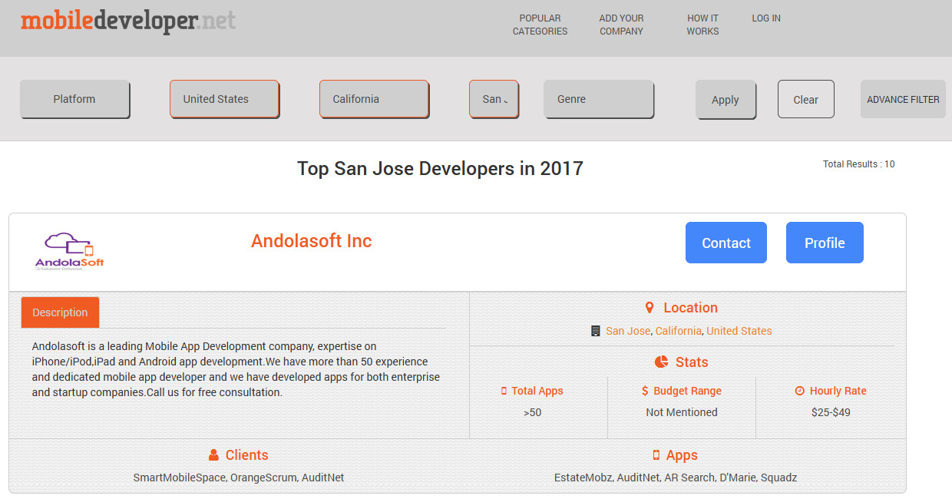This screenshot has height=499, width=952.
Task: Click the phone icon beside Apps heading
Action: tap(656, 455)
